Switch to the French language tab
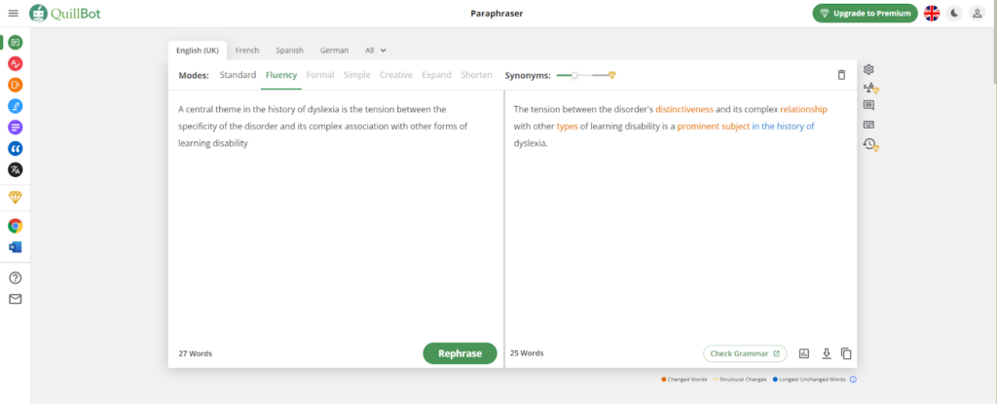 [x=247, y=51]
